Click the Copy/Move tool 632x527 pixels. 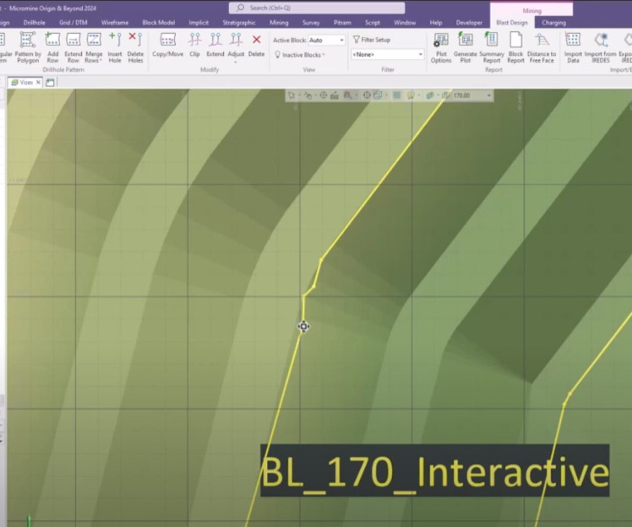click(168, 46)
